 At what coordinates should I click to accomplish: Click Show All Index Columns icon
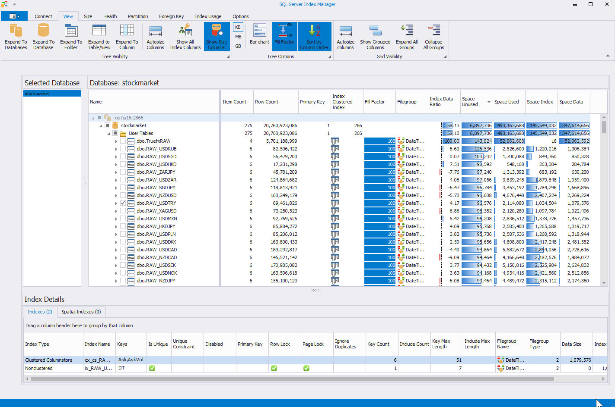pyautogui.click(x=185, y=31)
